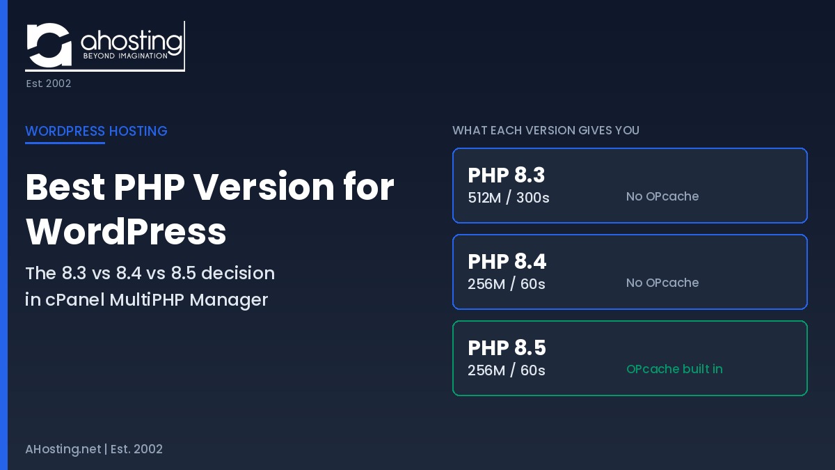
Task: Select the 'PHP 8.5' card title
Action: pos(507,347)
